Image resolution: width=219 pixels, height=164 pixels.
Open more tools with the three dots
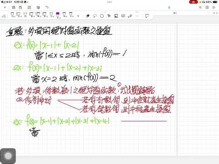tap(137, 16)
